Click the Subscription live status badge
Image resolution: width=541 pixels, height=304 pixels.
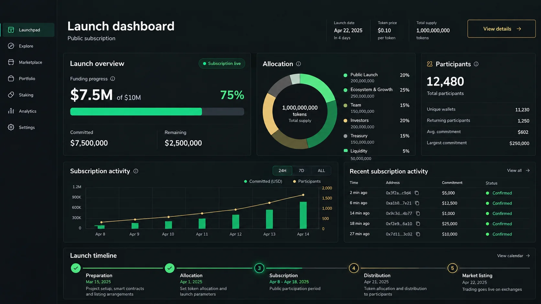click(222, 63)
